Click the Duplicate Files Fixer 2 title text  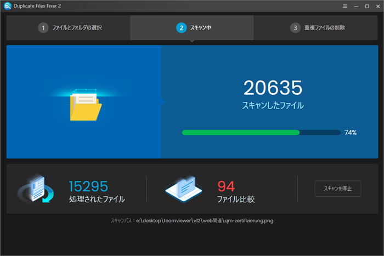coord(37,6)
